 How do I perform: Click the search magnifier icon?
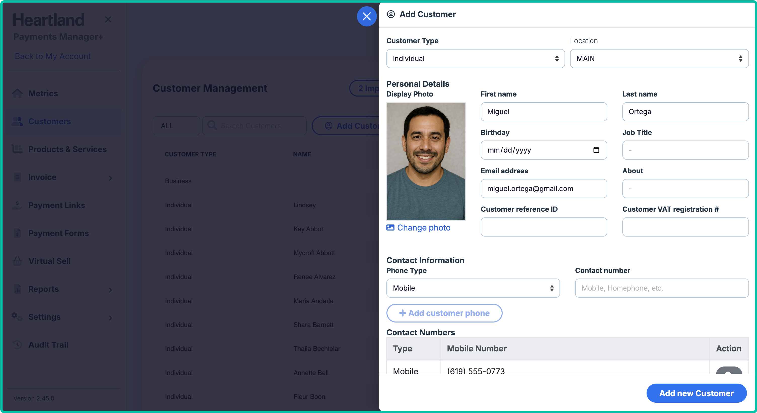212,125
